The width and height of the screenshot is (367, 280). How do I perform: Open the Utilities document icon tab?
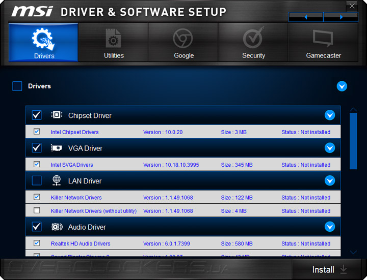[114, 39]
